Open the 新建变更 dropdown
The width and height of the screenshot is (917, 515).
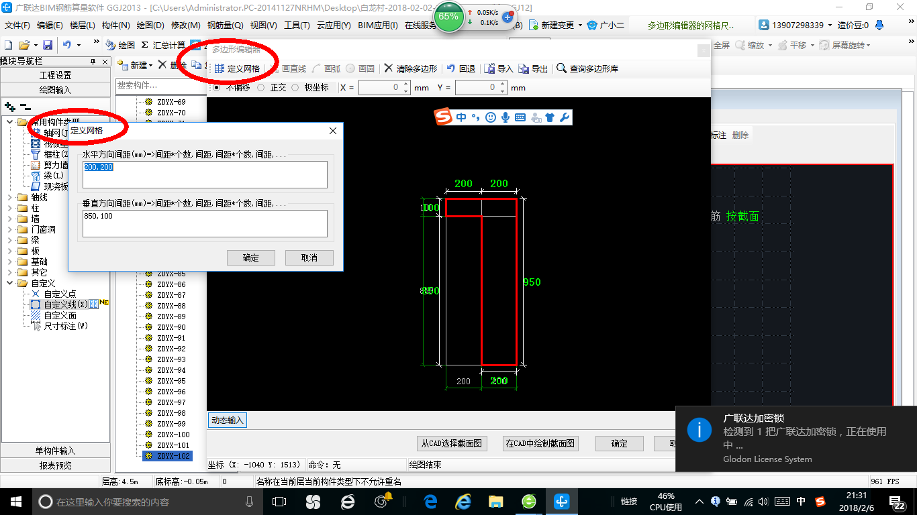coord(580,25)
